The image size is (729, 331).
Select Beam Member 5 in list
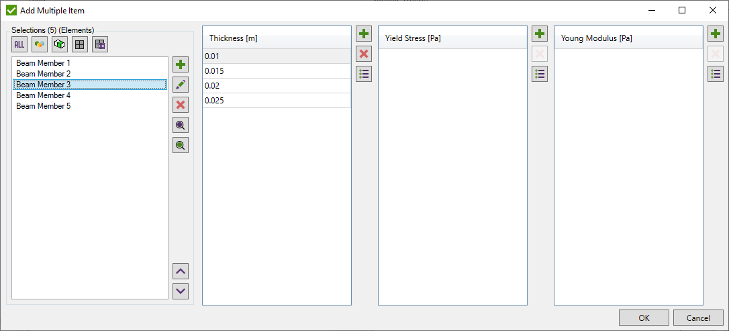tap(43, 106)
